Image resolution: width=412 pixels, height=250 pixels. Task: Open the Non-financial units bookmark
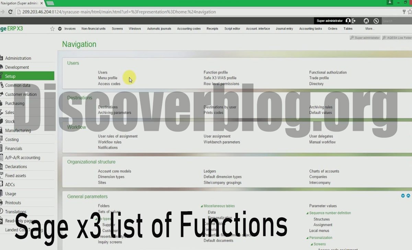click(93, 29)
